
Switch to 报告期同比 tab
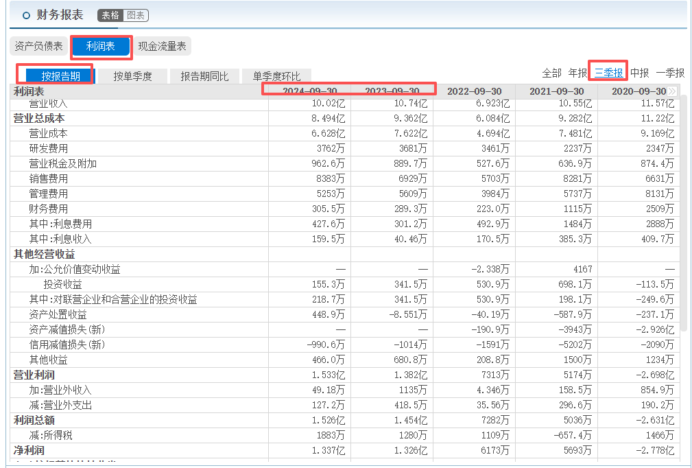click(204, 76)
